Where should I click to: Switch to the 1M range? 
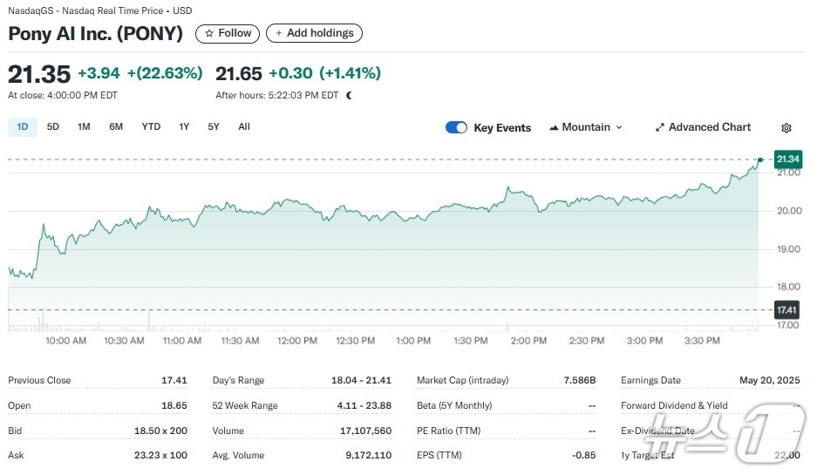[x=84, y=127]
